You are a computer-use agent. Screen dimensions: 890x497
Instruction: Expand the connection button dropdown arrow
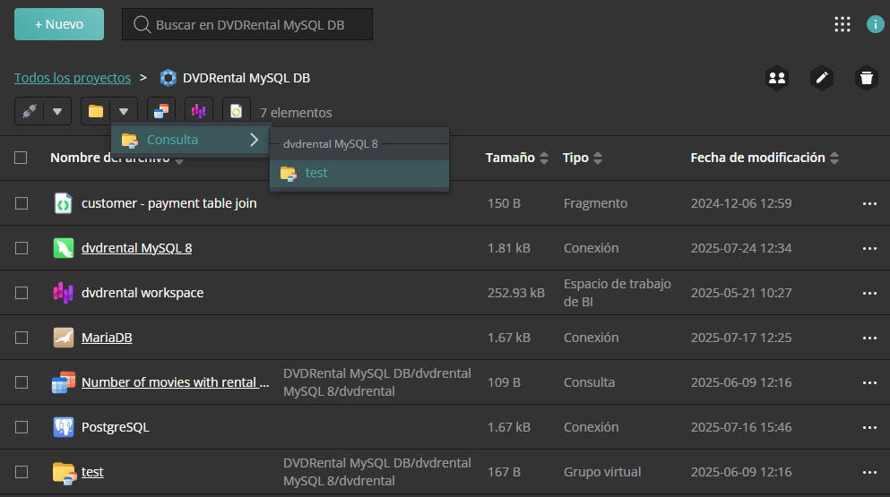pyautogui.click(x=57, y=112)
